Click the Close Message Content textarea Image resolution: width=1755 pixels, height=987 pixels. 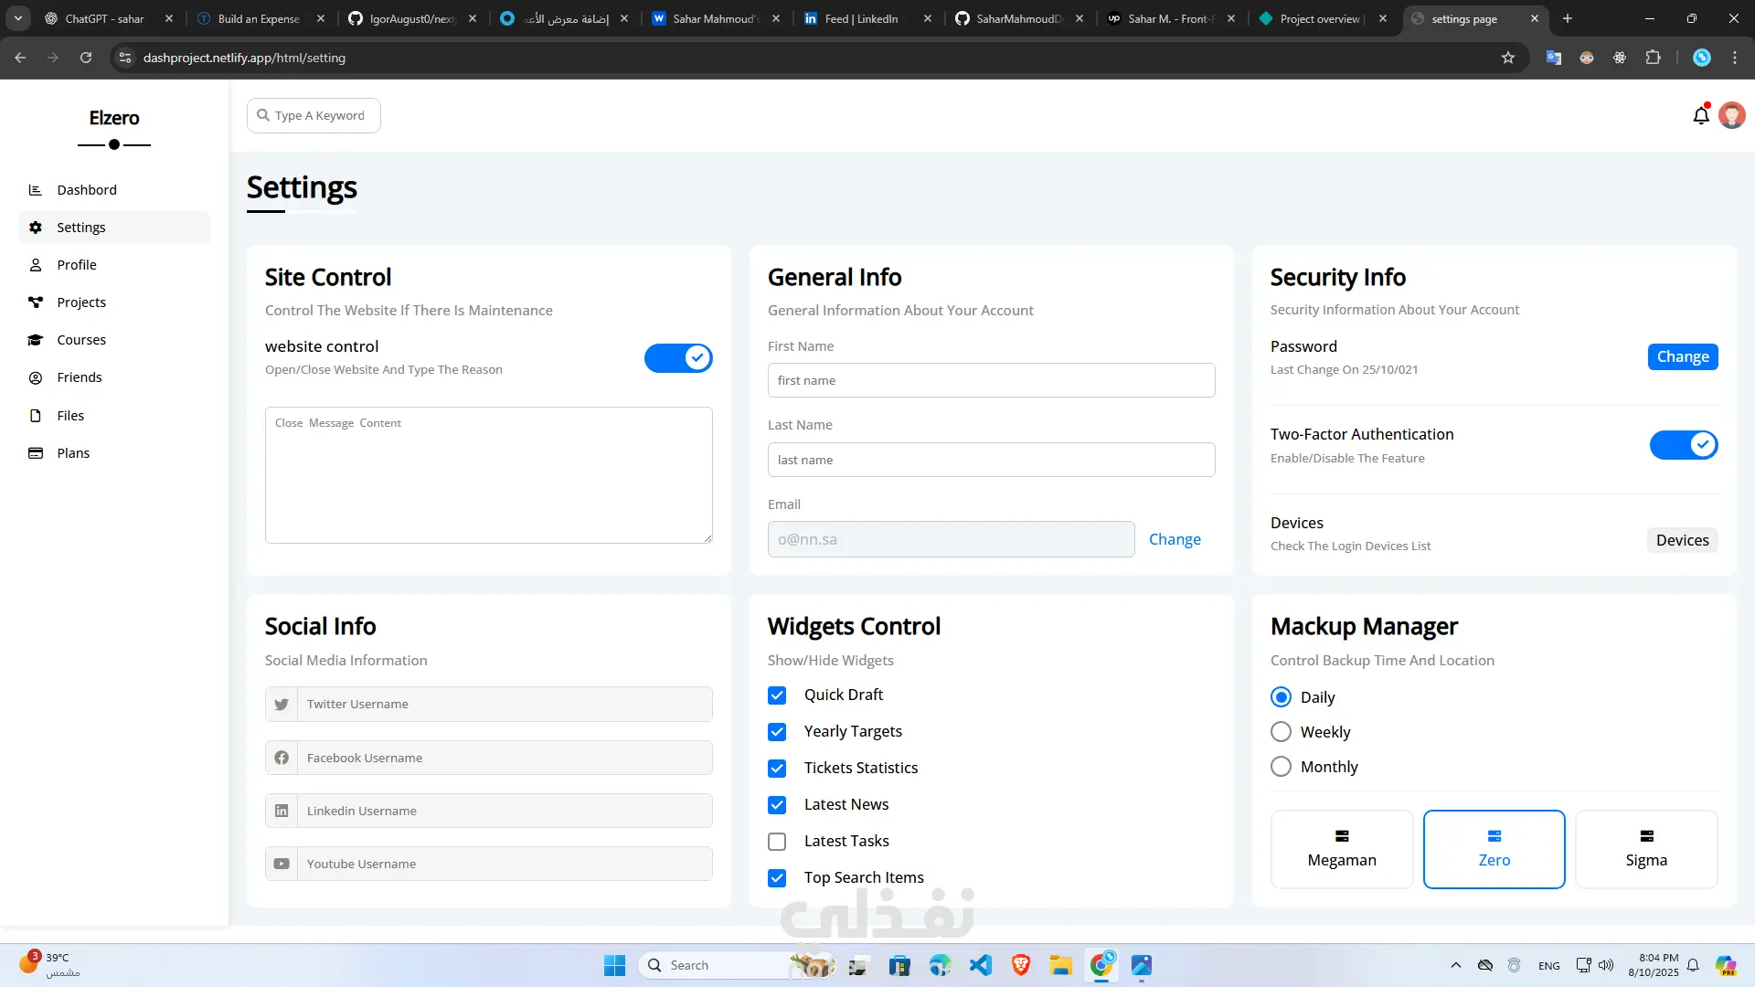click(x=488, y=475)
